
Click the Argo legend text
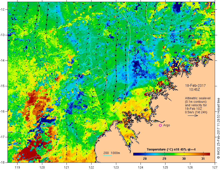166,125
